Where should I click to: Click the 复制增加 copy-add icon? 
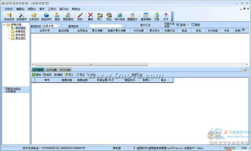[68, 17]
